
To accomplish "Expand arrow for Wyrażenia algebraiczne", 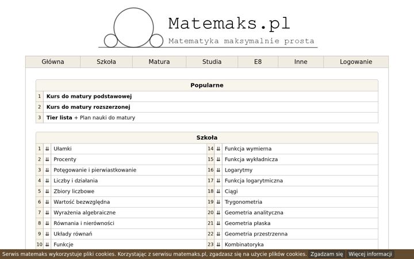I will coord(47,213).
